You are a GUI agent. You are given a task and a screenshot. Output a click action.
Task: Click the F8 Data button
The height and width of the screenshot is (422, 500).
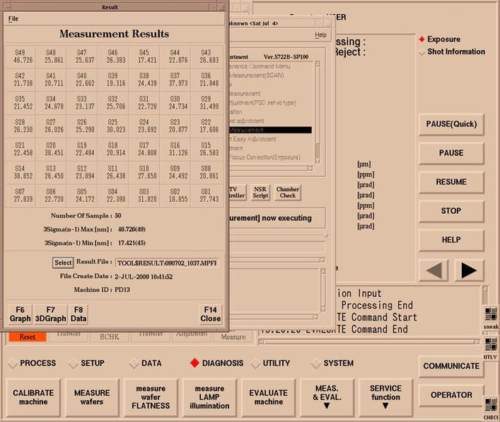pyautogui.click(x=79, y=314)
